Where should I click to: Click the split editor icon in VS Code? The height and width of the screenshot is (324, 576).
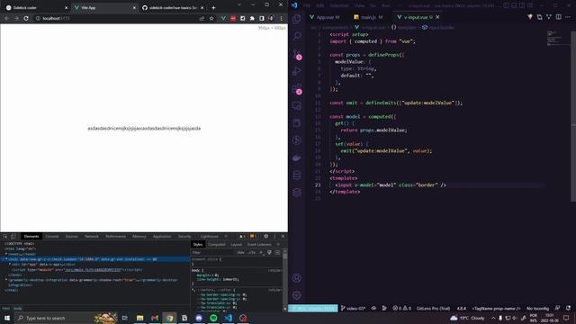point(558,17)
